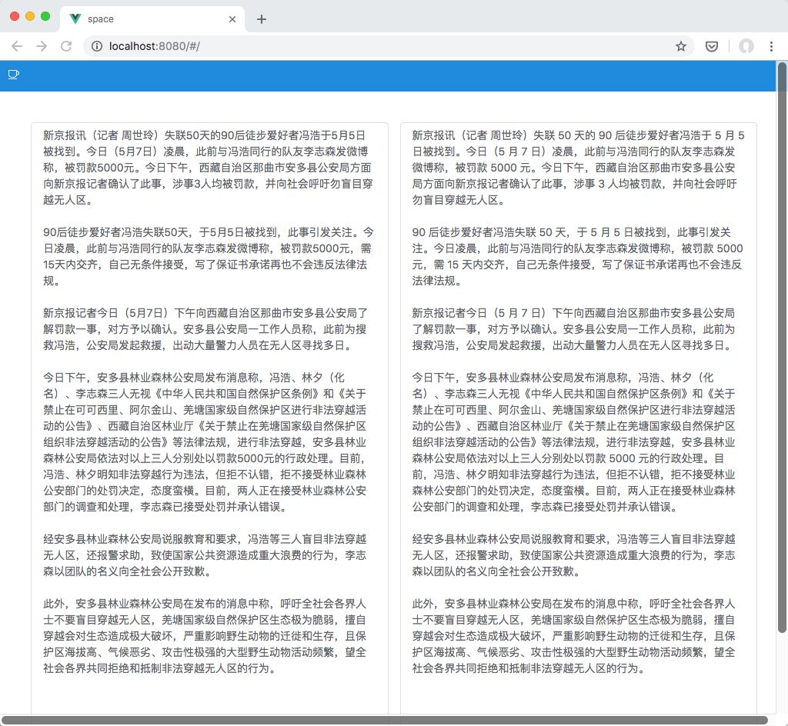Save the page to Pocket
The image size is (788, 726).
coord(711,46)
